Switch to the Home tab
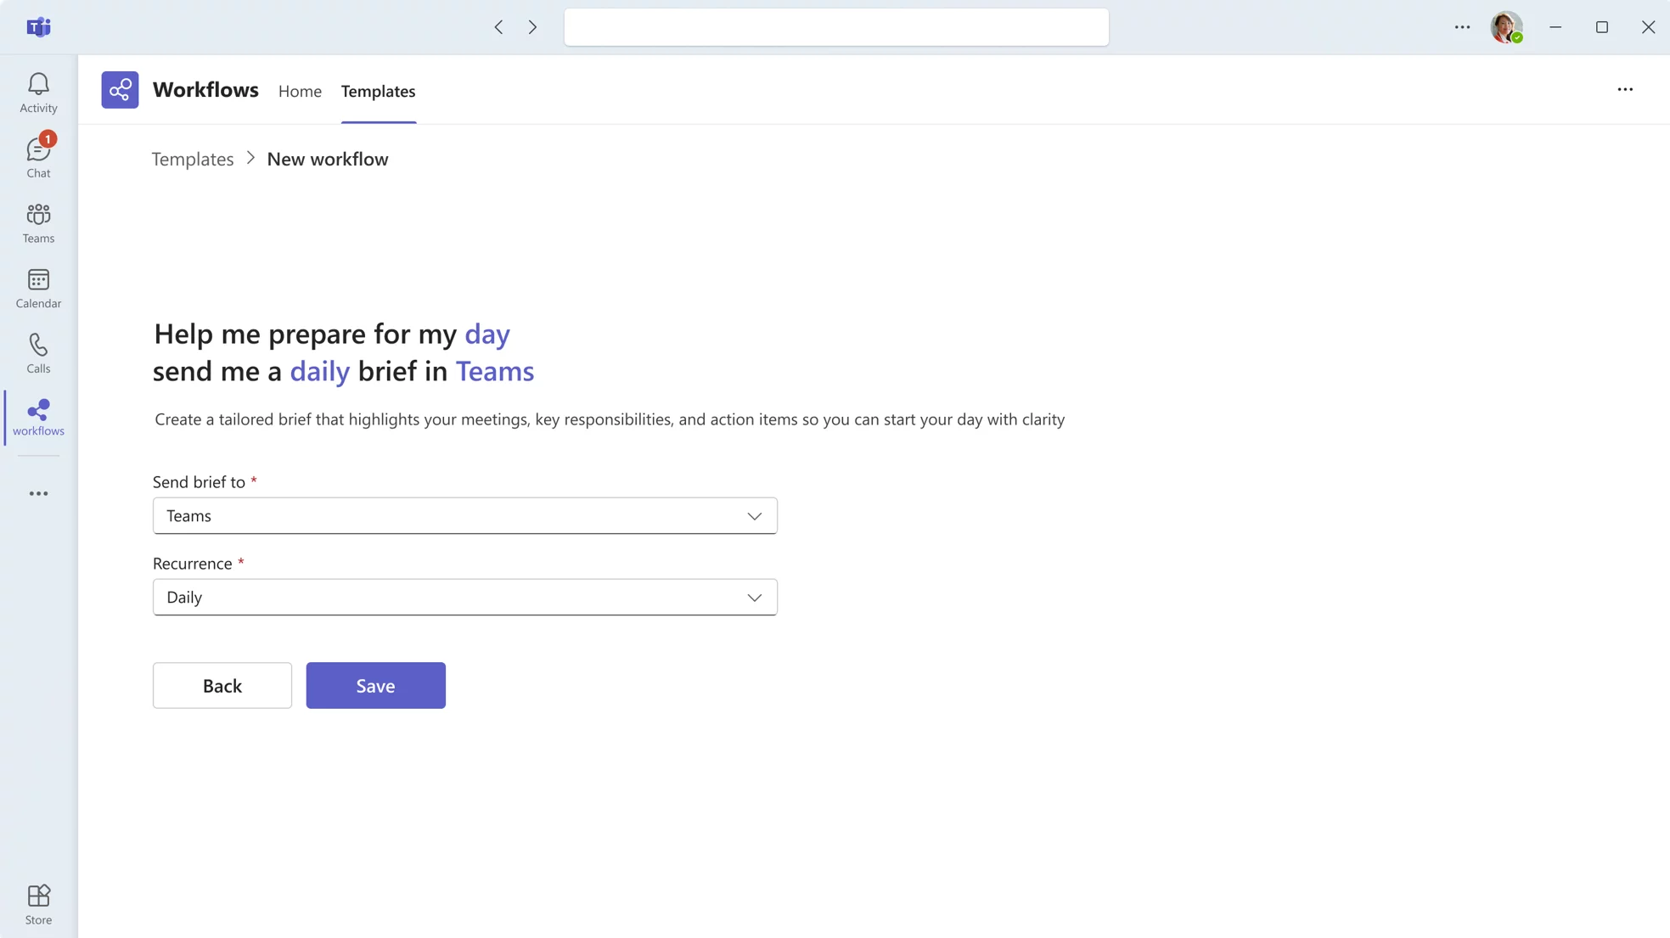The height and width of the screenshot is (938, 1670). [x=300, y=91]
